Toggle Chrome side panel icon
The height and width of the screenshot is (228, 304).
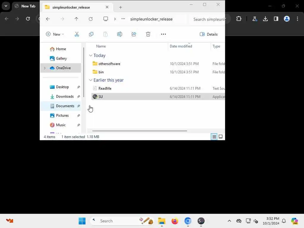pos(276,19)
